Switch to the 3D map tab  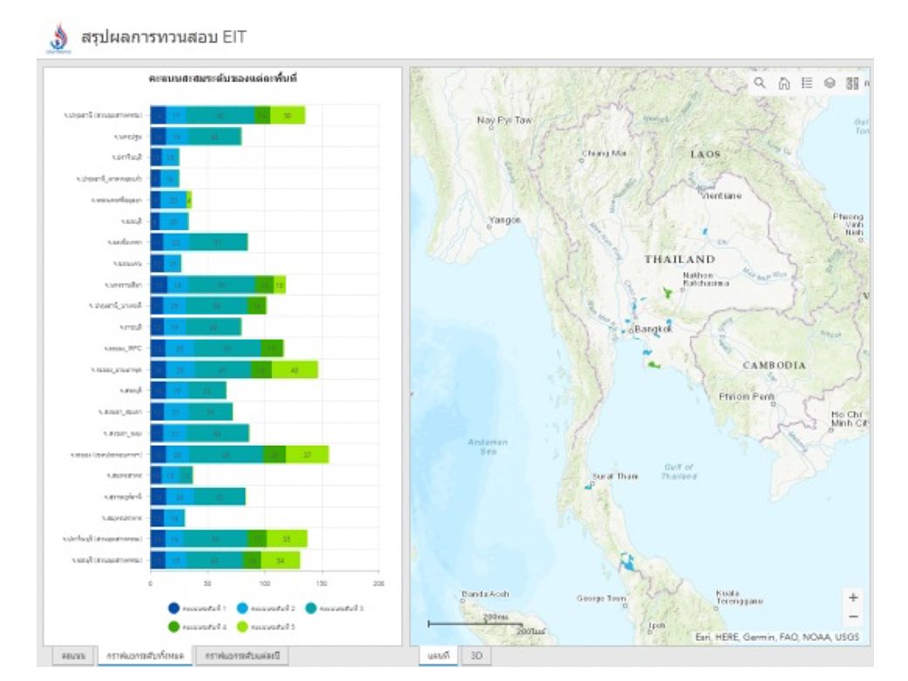476,655
